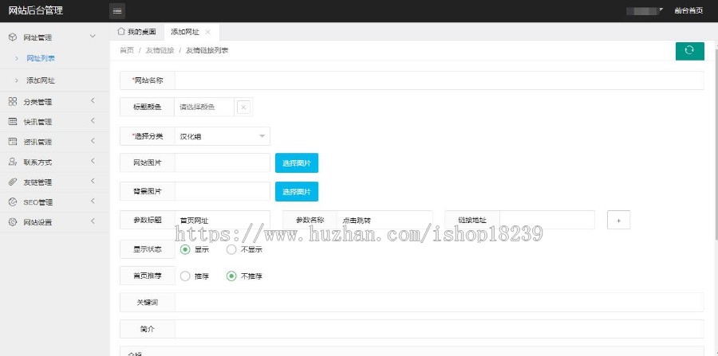
Task: Click the 网站设置 gear icon in sidebar
Action: [13, 222]
